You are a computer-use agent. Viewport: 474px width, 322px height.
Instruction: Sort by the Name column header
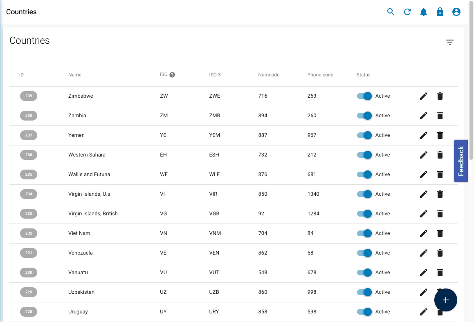pos(75,75)
